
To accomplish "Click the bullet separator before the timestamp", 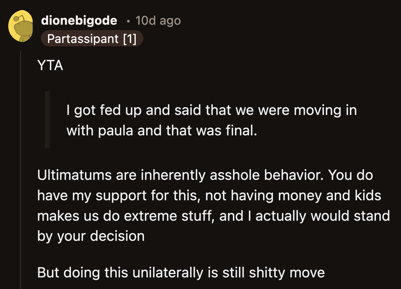I will (x=128, y=20).
